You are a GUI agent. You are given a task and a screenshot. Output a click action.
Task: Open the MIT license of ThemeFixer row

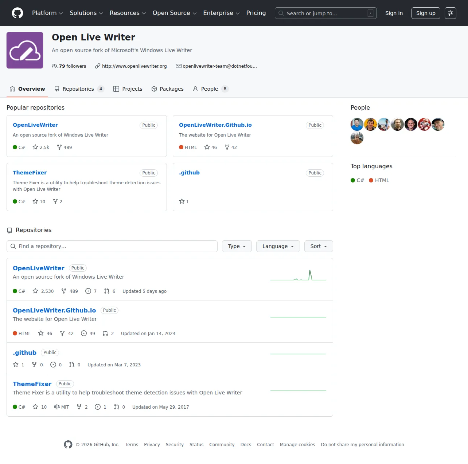tap(62, 407)
